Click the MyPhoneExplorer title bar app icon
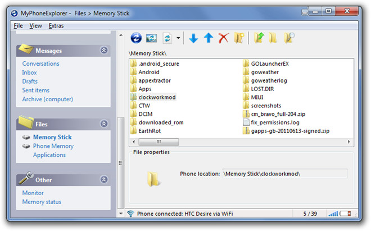Screen dimensions: 371x231 tap(14, 13)
